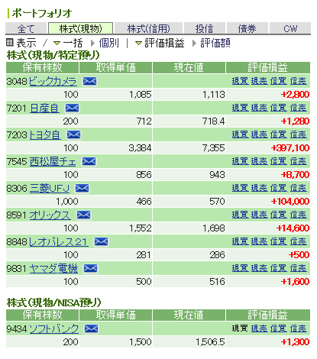Viewport: 317px width, 359px height.
Task: Click 現買 for ビックカメラ
Action: pos(240,81)
